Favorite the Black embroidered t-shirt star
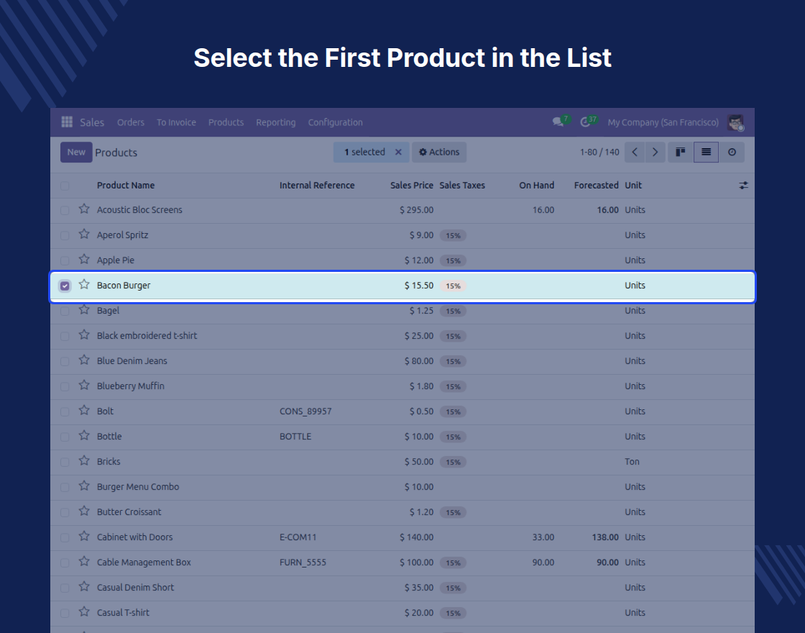The width and height of the screenshot is (805, 633). (84, 334)
